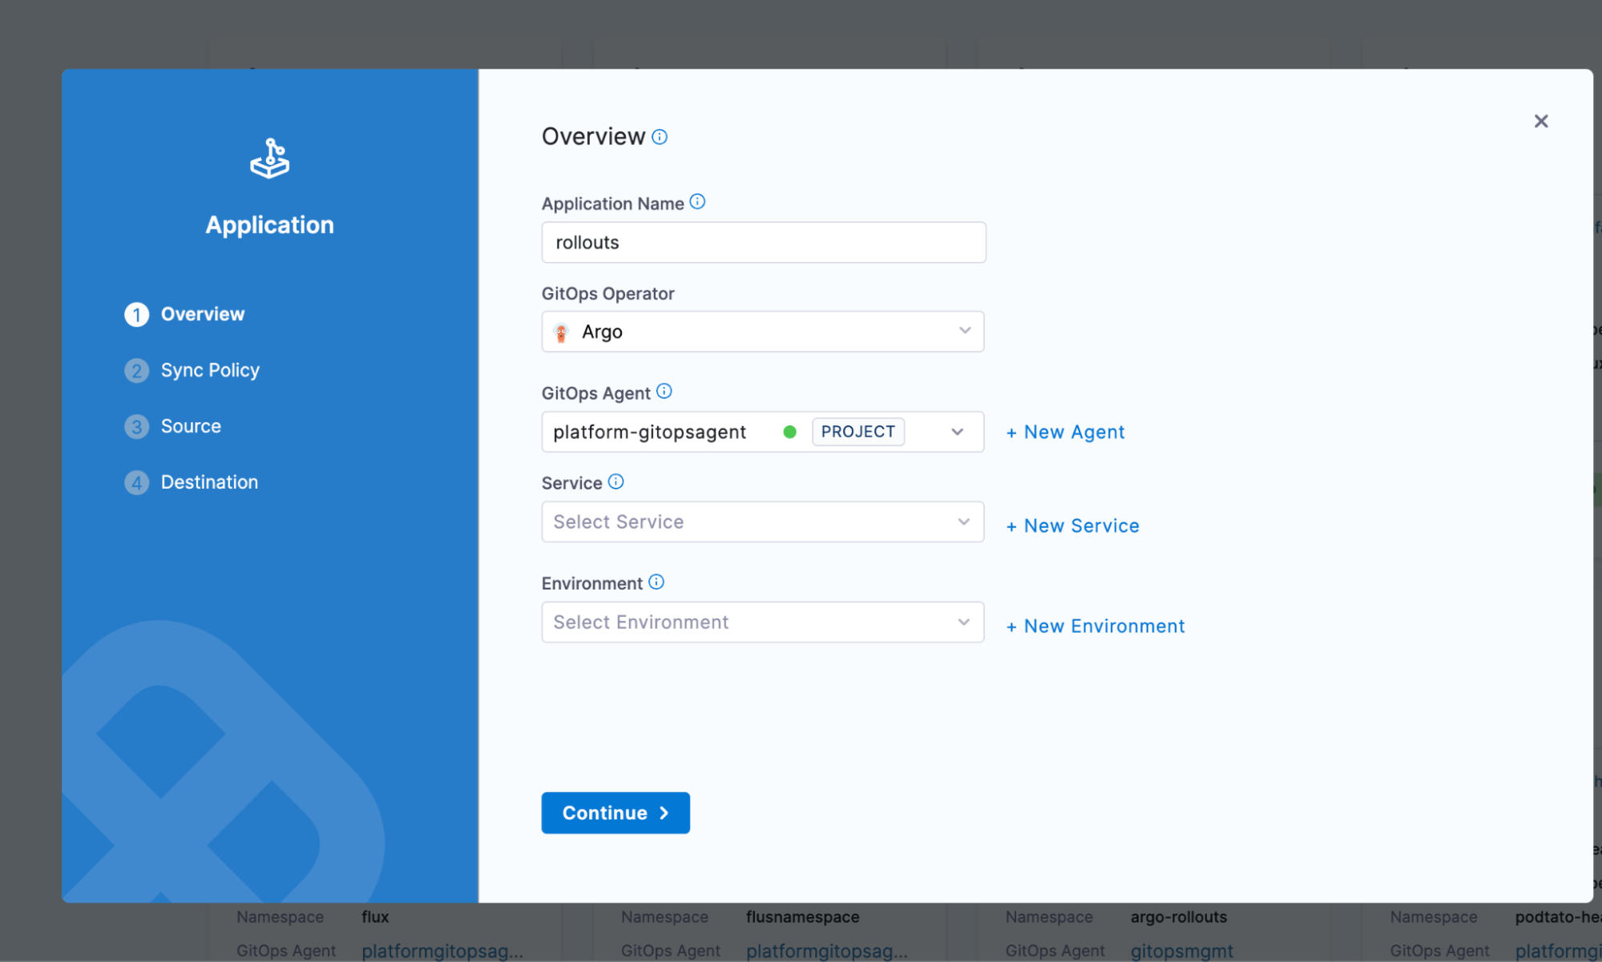The width and height of the screenshot is (1602, 962).
Task: Open the Select Environment dropdown
Action: click(x=762, y=622)
